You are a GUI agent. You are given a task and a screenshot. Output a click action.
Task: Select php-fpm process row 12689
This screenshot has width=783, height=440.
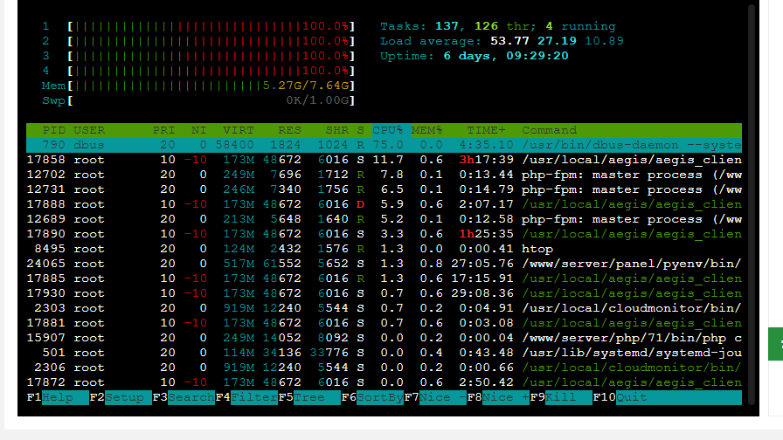[x=384, y=219]
